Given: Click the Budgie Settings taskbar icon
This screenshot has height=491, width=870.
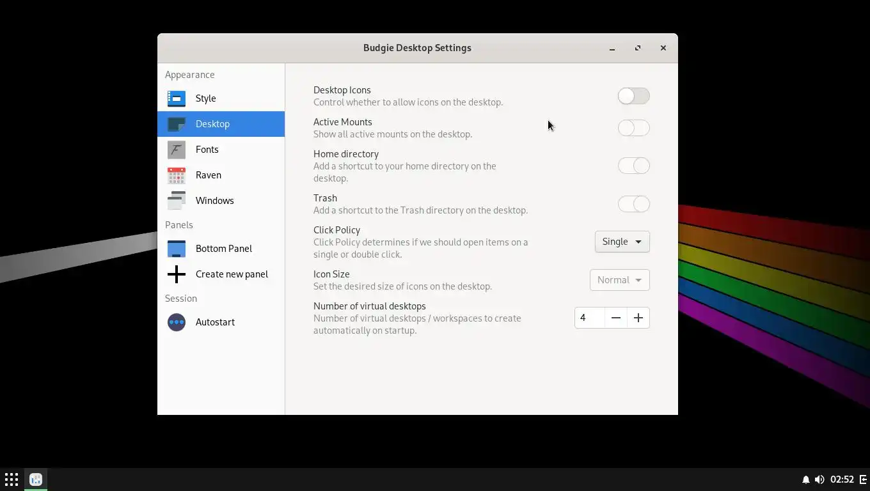Looking at the screenshot, I should [36, 479].
